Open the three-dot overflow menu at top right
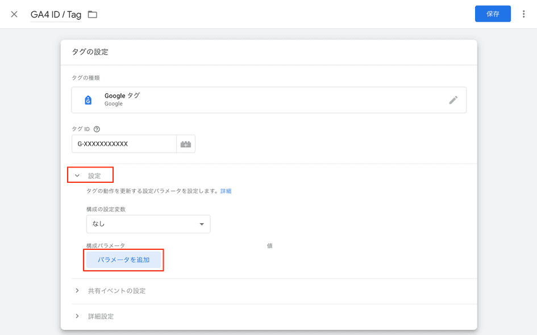The image size is (537, 335). (523, 14)
